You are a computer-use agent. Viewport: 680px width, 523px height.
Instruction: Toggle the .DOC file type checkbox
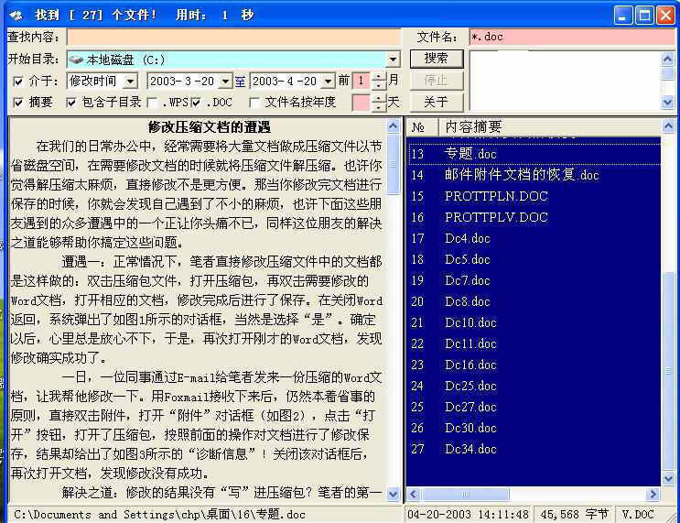point(196,103)
